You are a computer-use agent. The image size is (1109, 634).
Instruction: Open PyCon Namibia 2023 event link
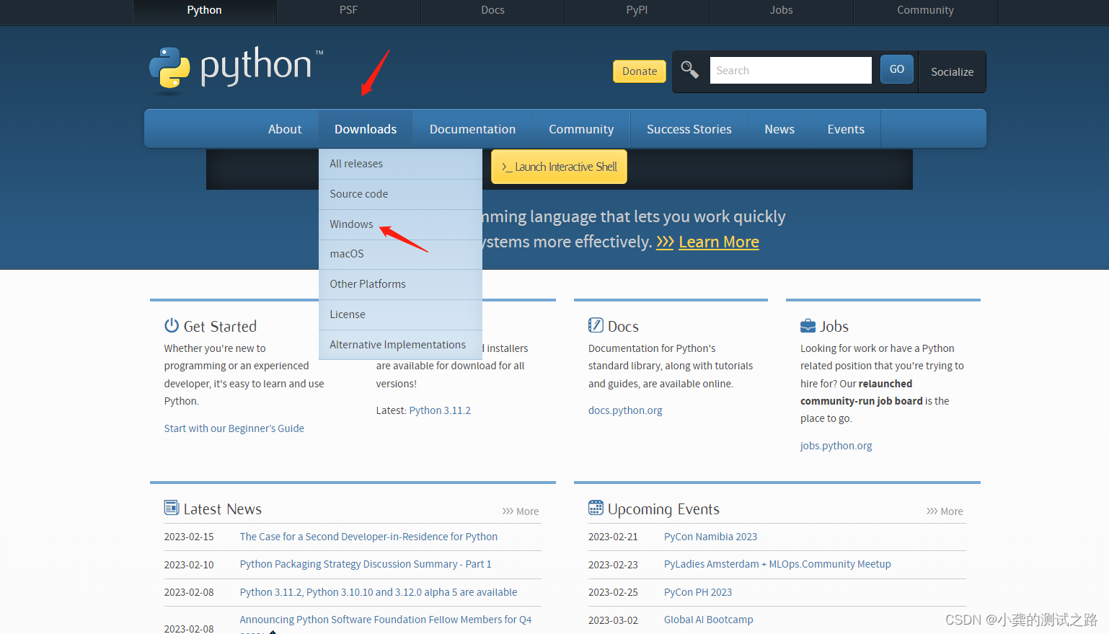pos(710,537)
